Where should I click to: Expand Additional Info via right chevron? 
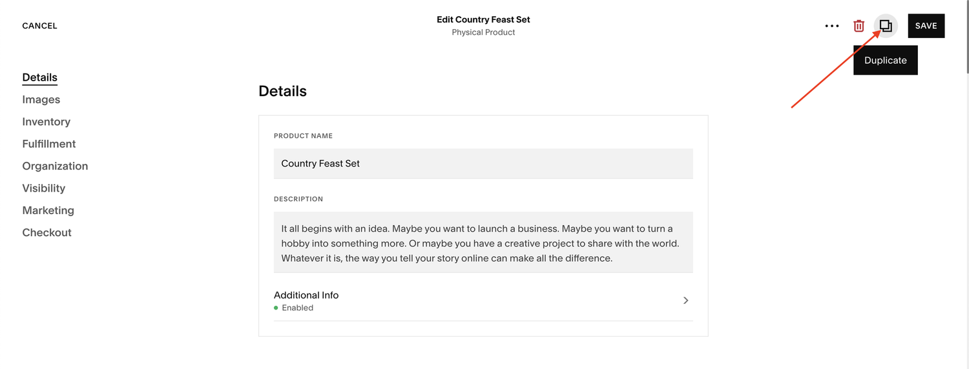[x=685, y=301]
